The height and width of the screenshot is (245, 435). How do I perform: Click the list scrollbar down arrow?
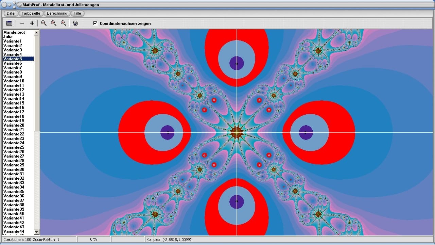pos(37,232)
